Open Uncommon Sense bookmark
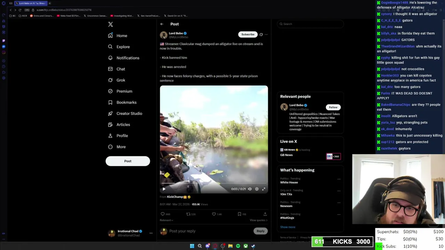This screenshot has width=445, height=250. 95,16
